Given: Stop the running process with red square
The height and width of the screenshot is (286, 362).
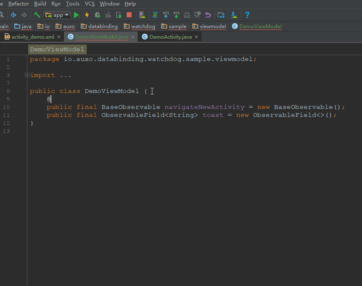Looking at the screenshot, I should (129, 15).
